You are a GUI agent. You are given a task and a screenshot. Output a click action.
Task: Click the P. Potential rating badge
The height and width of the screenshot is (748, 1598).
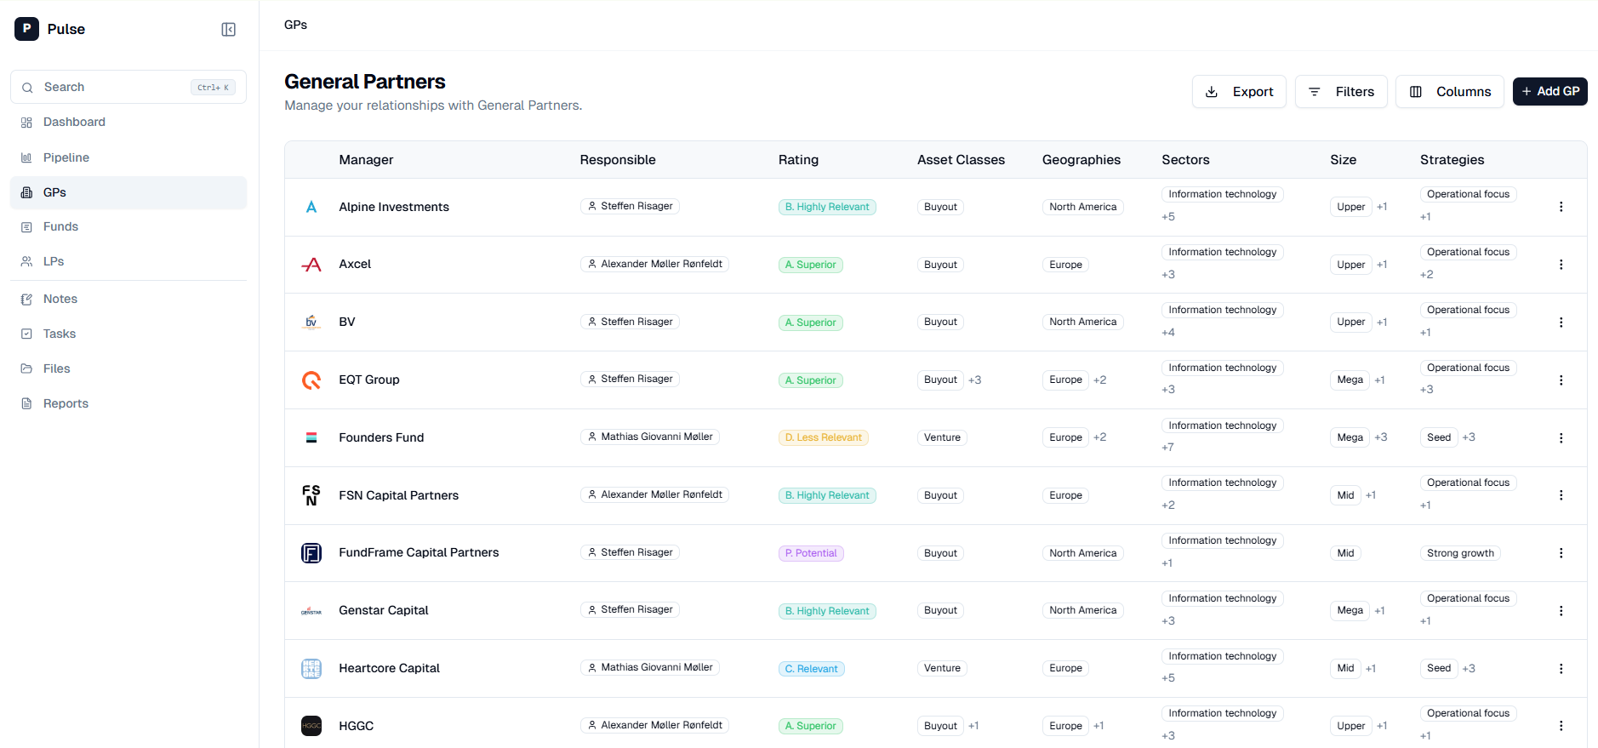point(811,553)
